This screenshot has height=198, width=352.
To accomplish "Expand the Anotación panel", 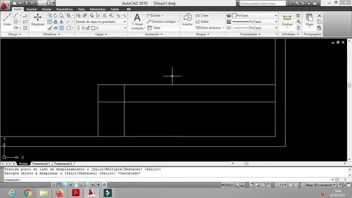I will tap(154, 34).
